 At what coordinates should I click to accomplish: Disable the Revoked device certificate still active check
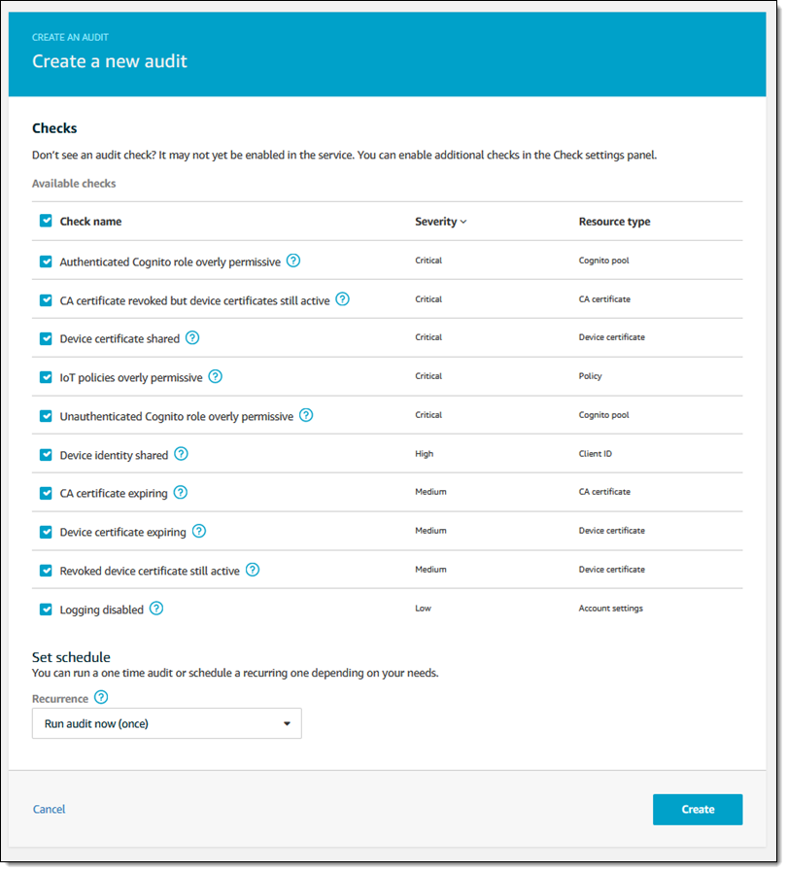[46, 571]
